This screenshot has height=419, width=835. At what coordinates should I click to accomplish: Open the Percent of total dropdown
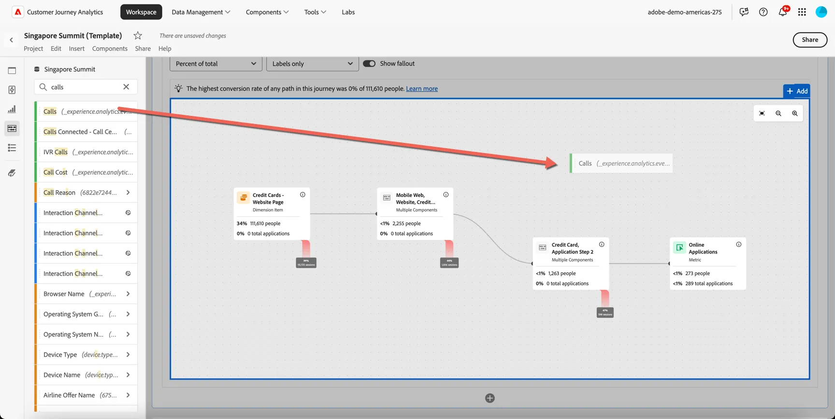(216, 64)
